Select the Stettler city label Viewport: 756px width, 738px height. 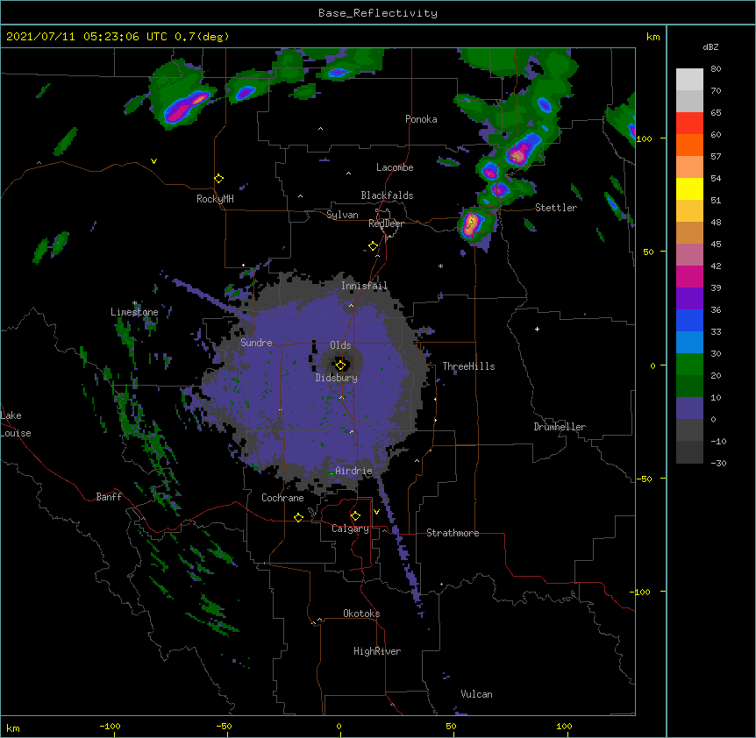tap(556, 208)
